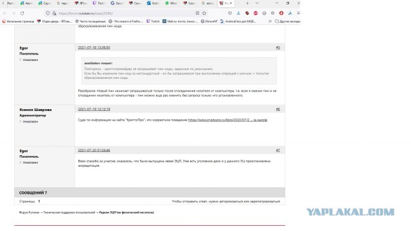Viewport: 411px width, 231px height.
Task: Open the red adblock stop-sign extension
Action: point(256,13)
